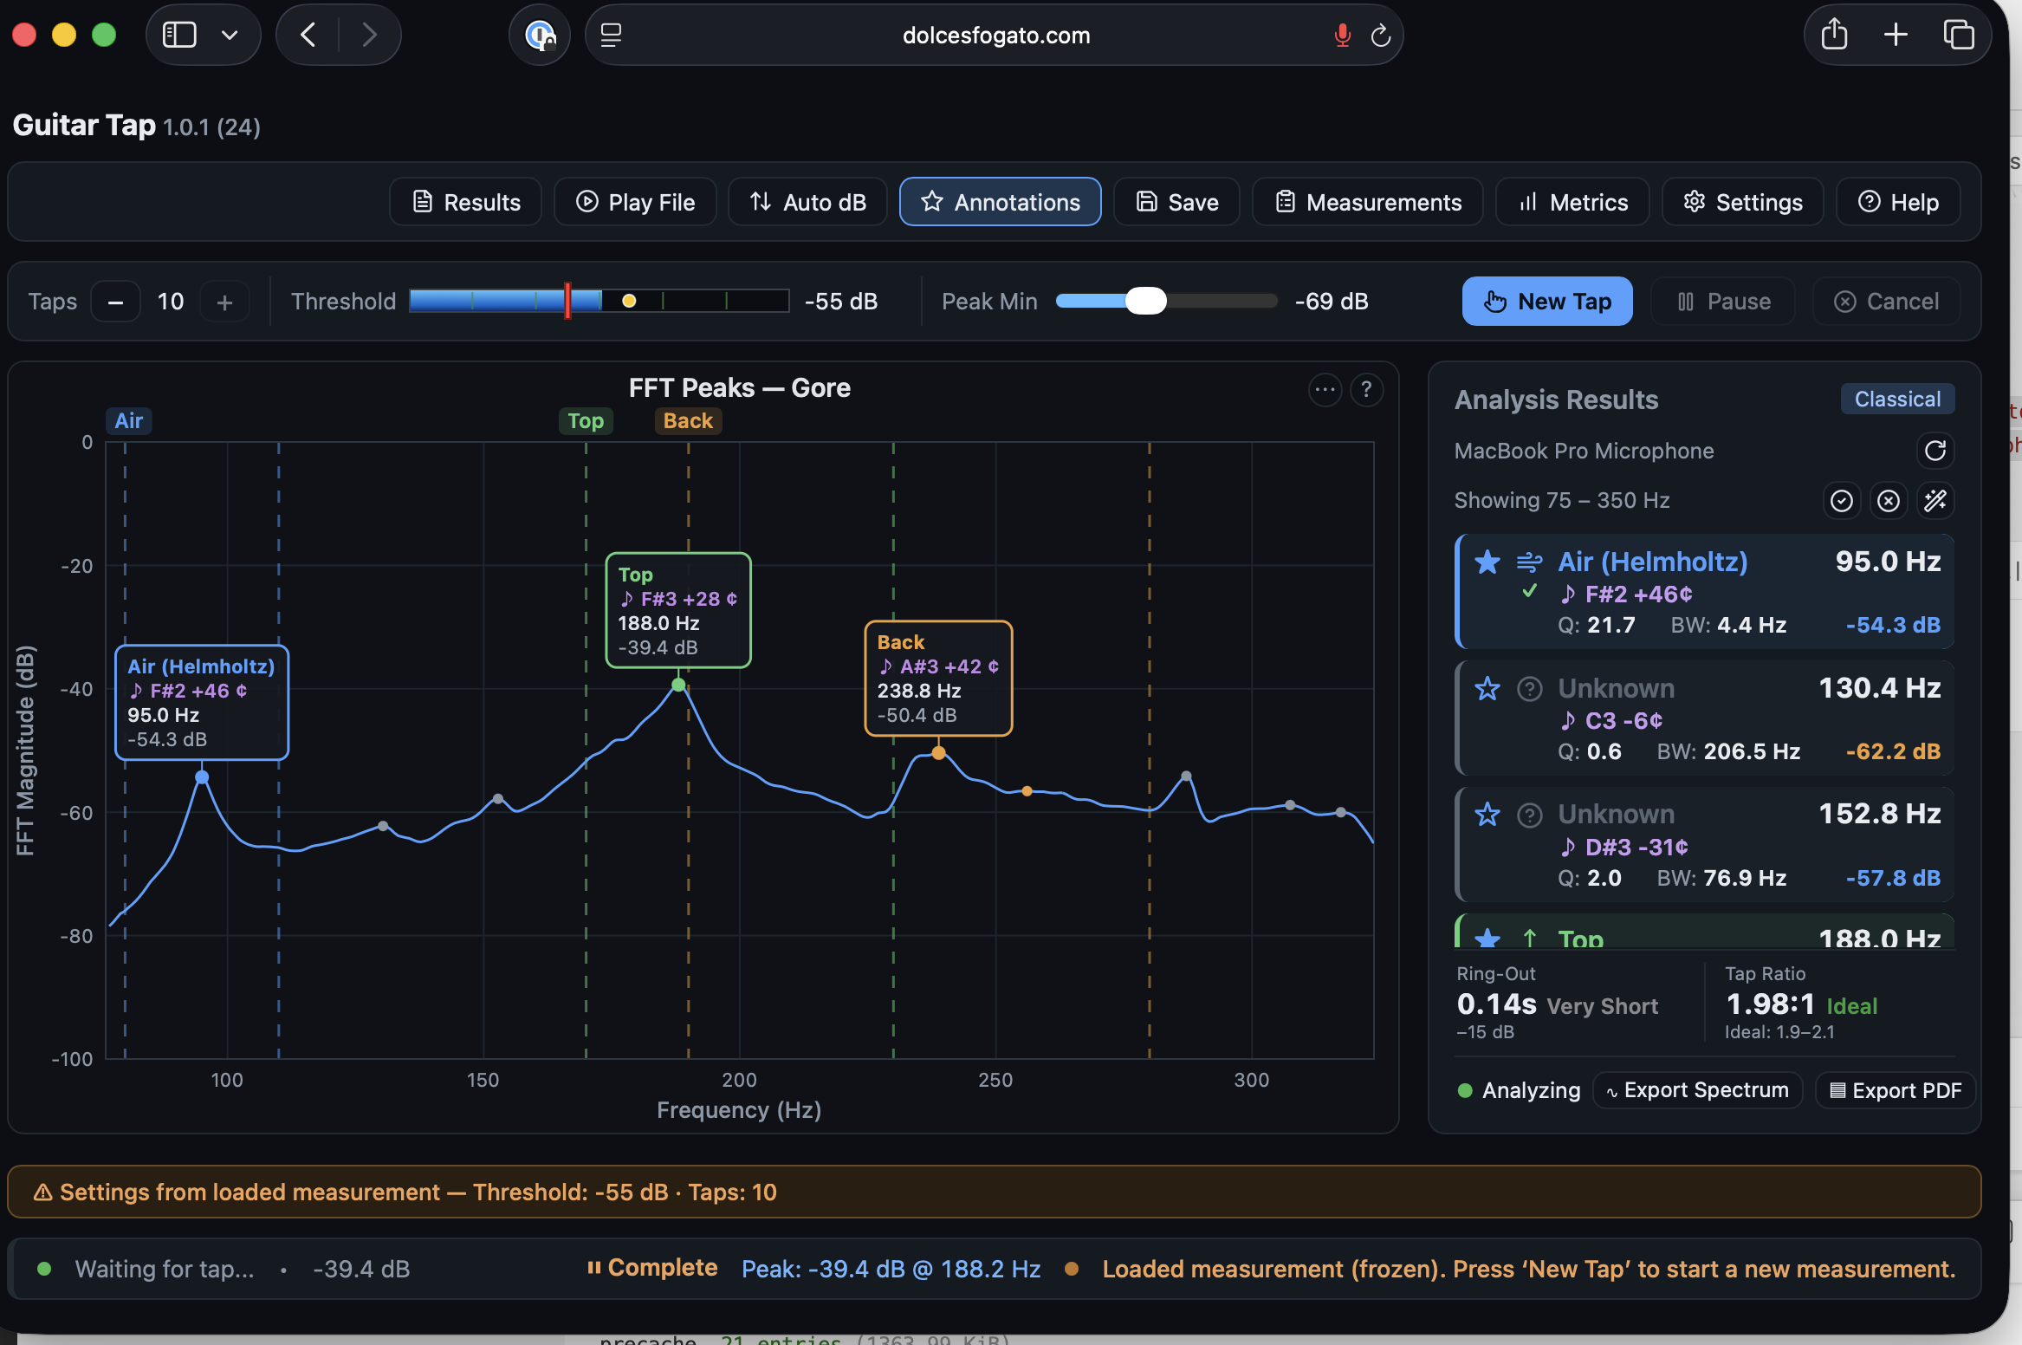
Task: Cancel the current tap
Action: (x=1886, y=301)
